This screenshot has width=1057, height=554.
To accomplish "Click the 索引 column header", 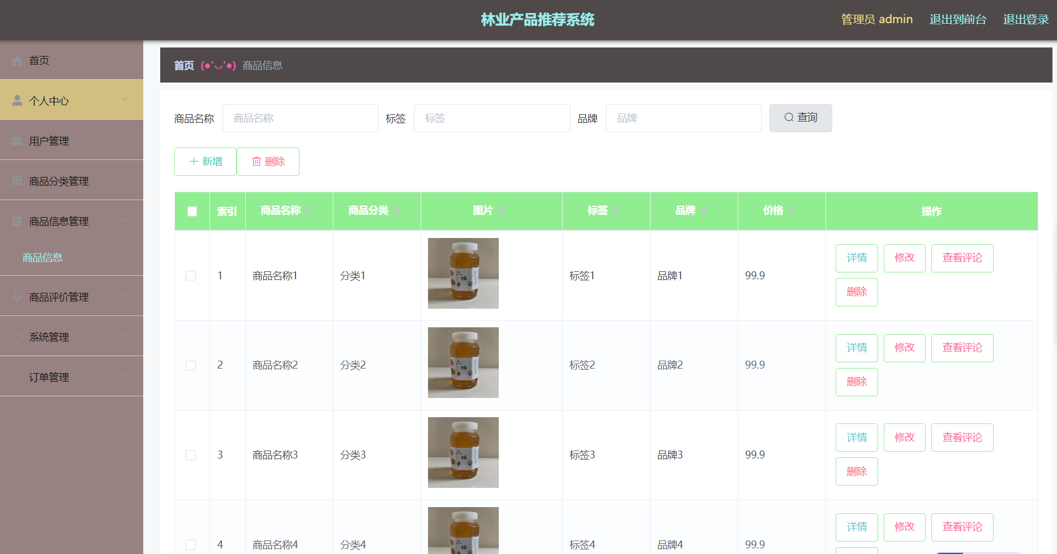I will [227, 211].
